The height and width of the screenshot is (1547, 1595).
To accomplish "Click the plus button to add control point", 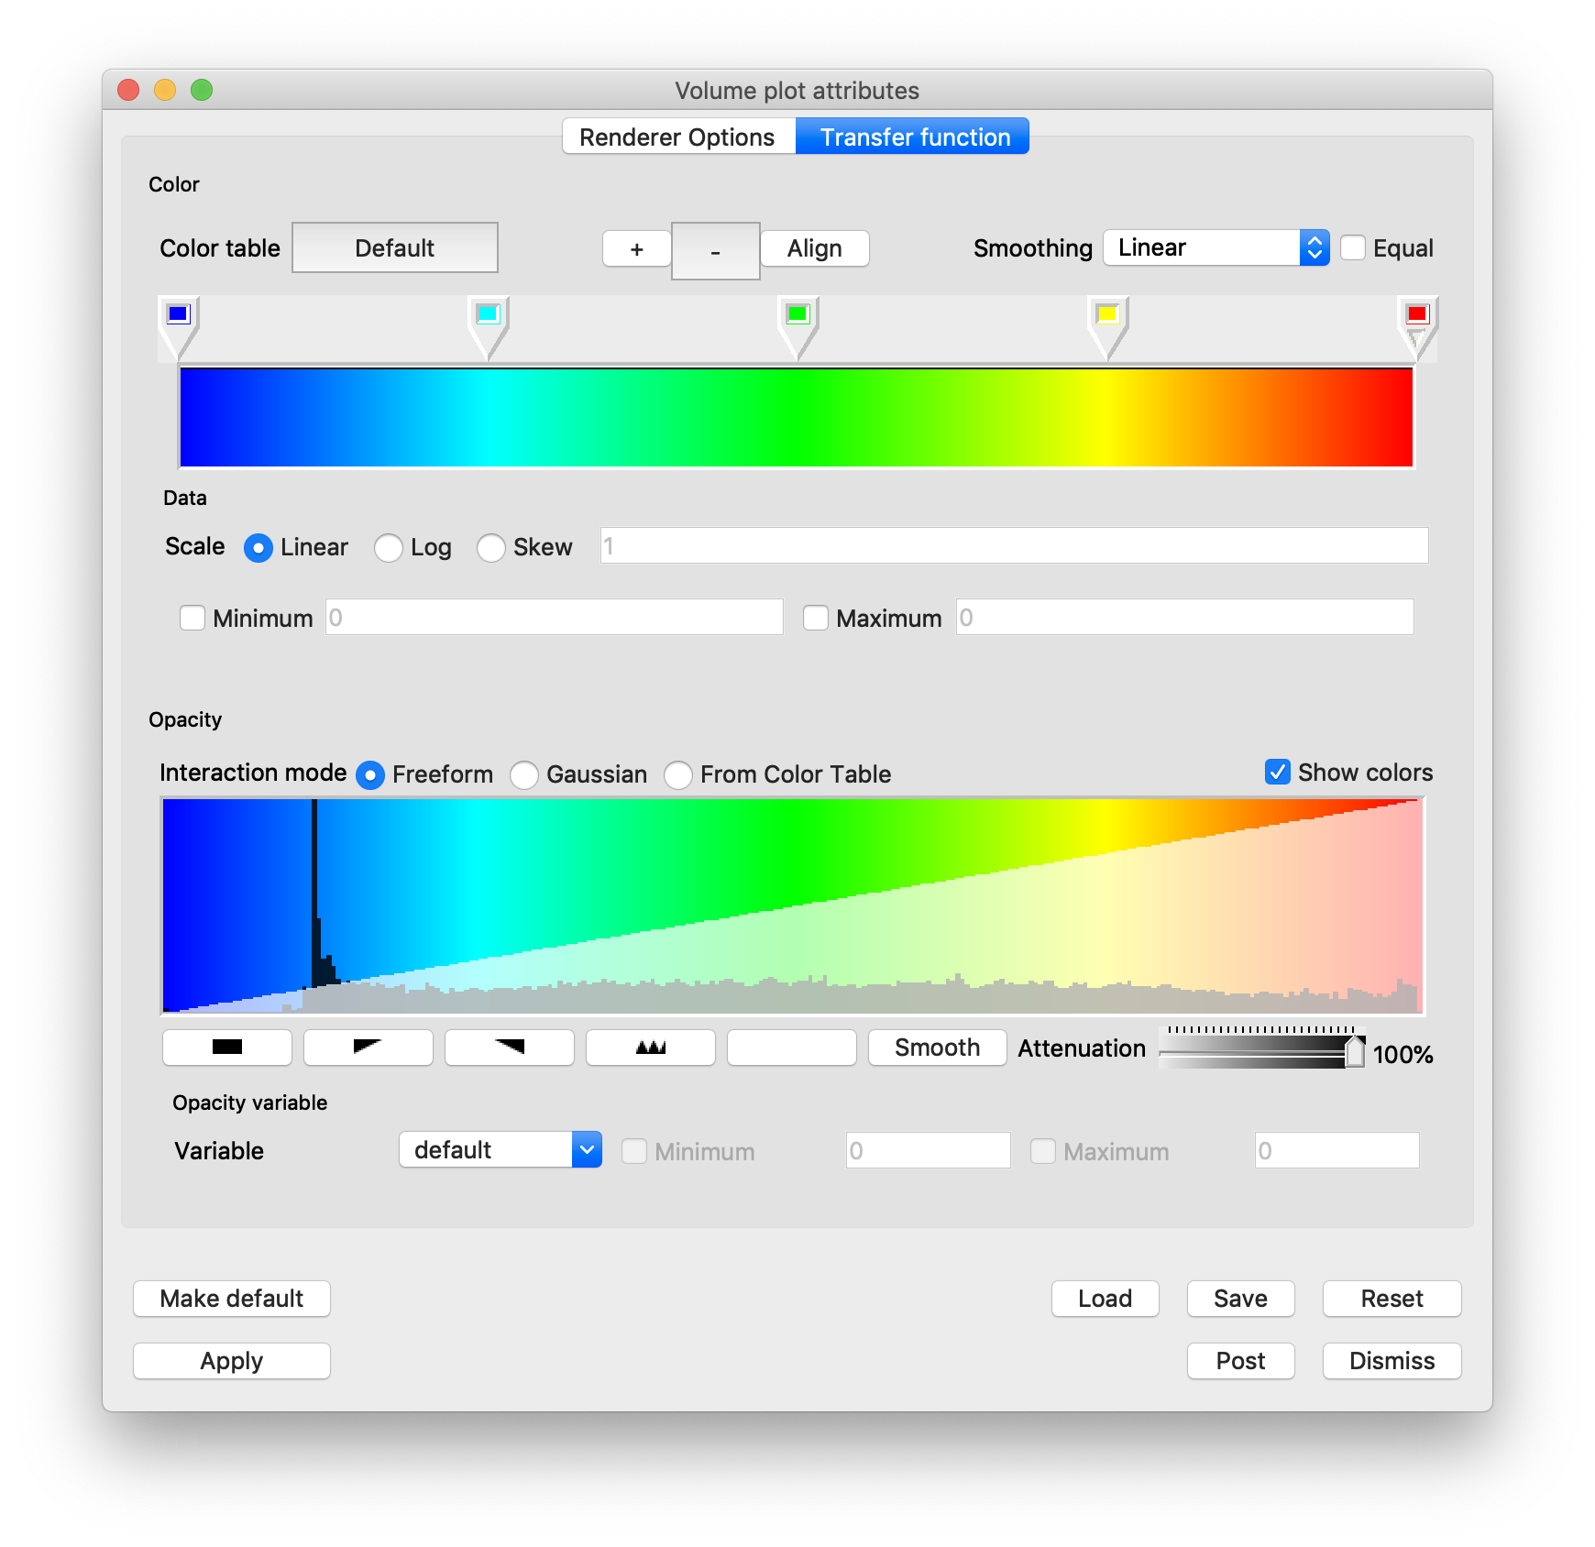I will (x=637, y=248).
